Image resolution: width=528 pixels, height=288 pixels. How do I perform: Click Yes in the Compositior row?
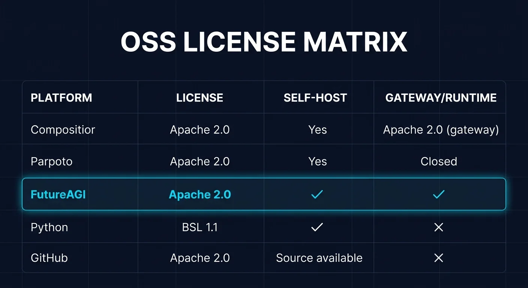[x=318, y=130]
